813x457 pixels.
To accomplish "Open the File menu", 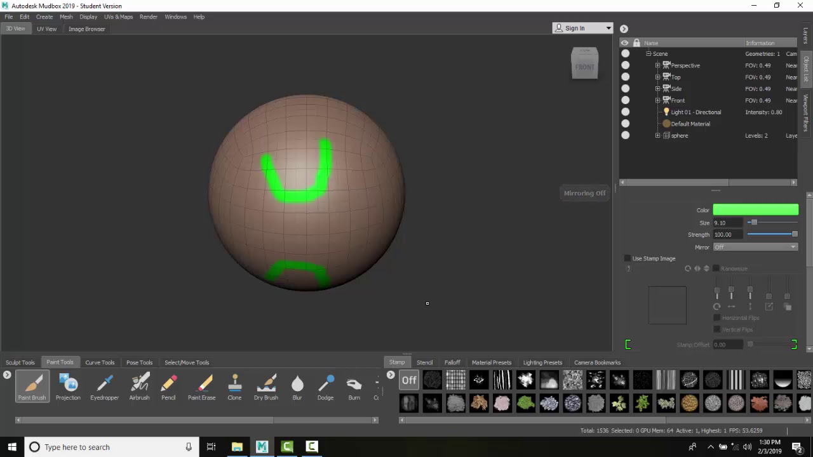I will click(x=9, y=17).
